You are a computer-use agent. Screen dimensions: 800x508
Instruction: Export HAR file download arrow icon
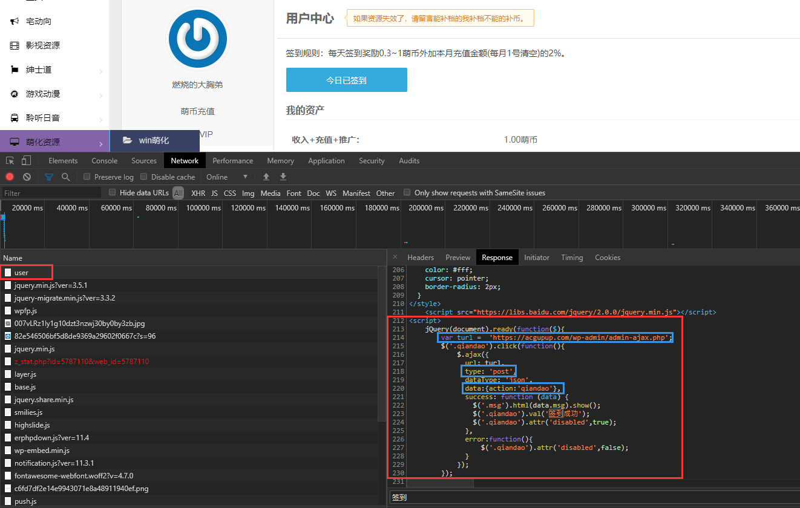(x=283, y=177)
